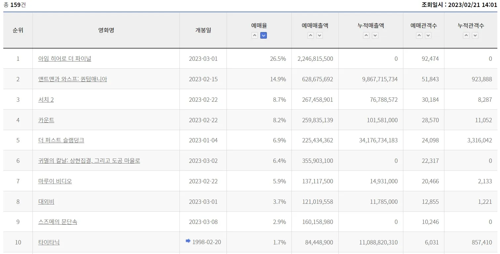The height and width of the screenshot is (254, 500).
Task: Click the 개봉일 column header
Action: 203,30
